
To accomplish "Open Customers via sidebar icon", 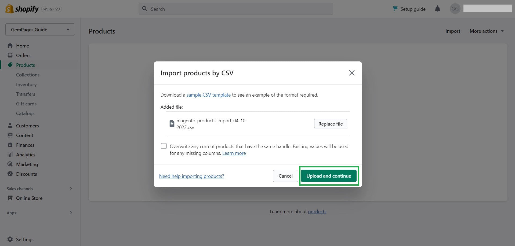I will tap(10, 126).
